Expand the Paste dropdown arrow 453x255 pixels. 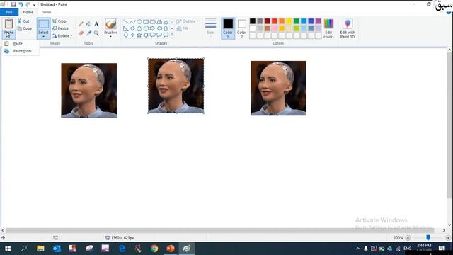point(9,34)
